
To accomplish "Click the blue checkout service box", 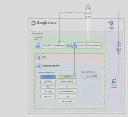I will pyautogui.click(x=48, y=77).
